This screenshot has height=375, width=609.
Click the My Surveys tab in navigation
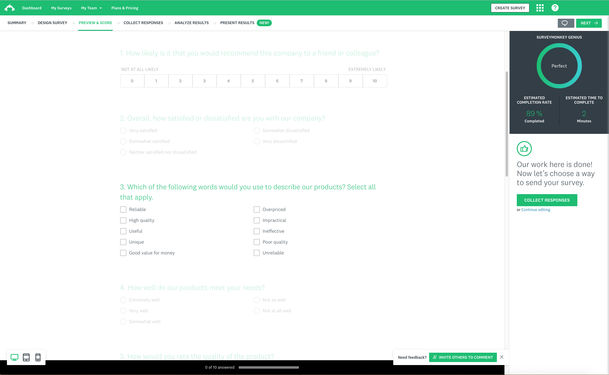61,8
